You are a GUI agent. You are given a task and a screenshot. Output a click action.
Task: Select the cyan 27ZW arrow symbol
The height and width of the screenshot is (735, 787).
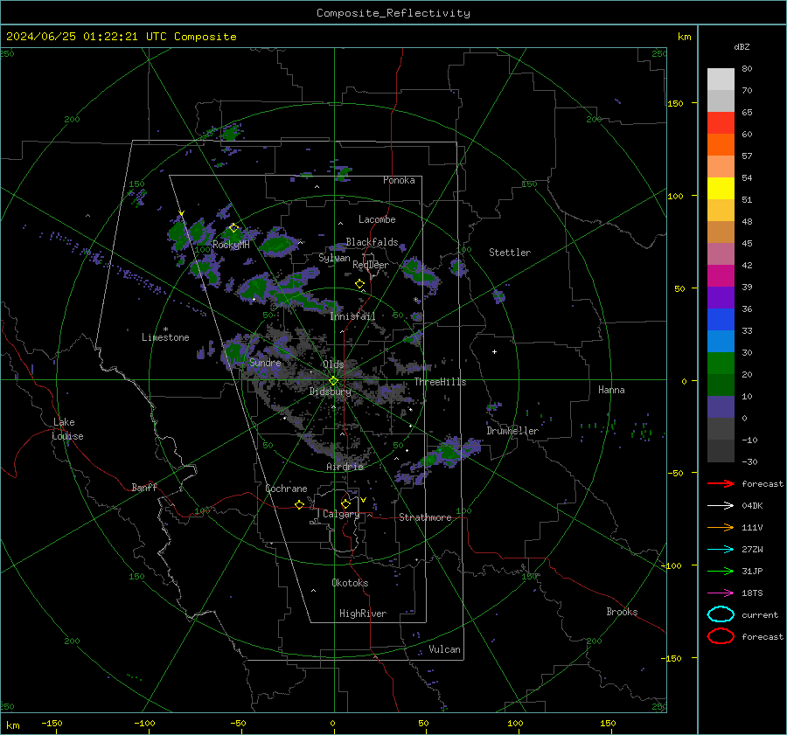[x=721, y=550]
